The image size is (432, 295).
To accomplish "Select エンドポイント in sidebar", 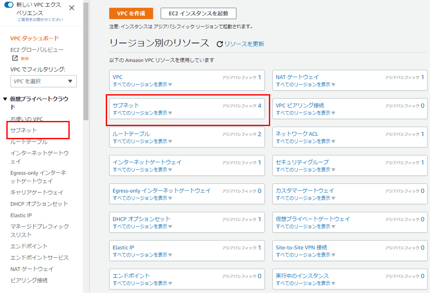I will pos(29,246).
